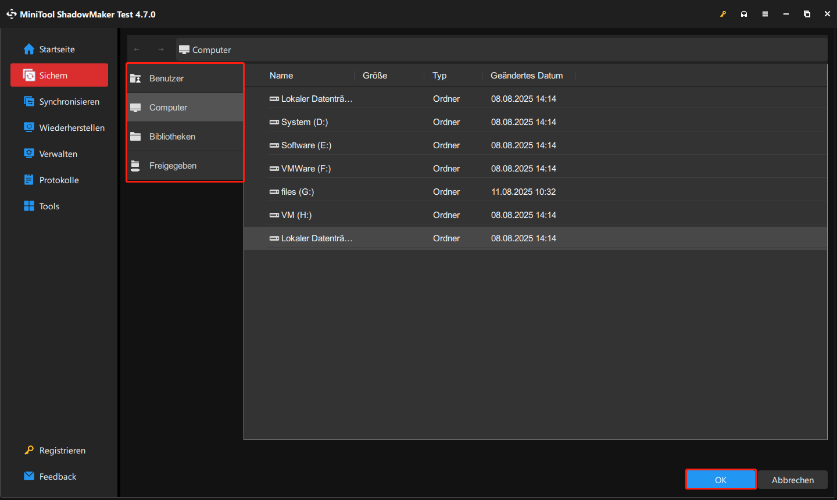Click the Tools grid icon
The image size is (837, 500).
29,206
